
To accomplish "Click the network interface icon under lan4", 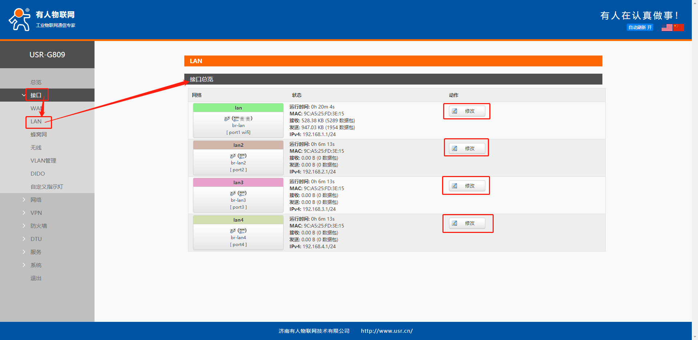I will coord(242,231).
